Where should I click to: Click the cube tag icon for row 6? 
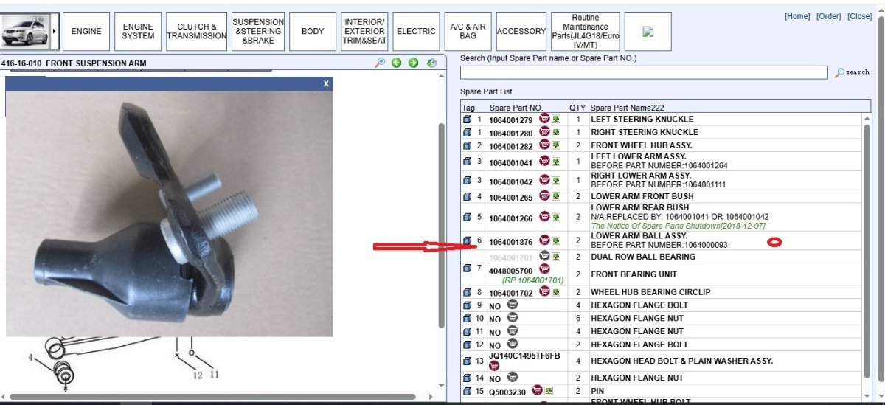pyautogui.click(x=467, y=240)
